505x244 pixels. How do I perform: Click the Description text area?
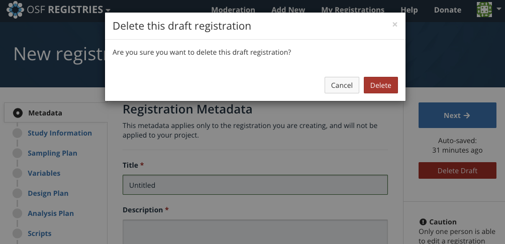coord(255,232)
